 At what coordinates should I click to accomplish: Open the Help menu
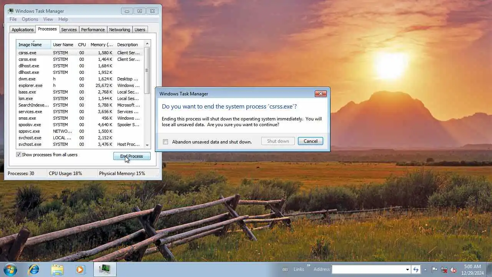pyautogui.click(x=63, y=19)
